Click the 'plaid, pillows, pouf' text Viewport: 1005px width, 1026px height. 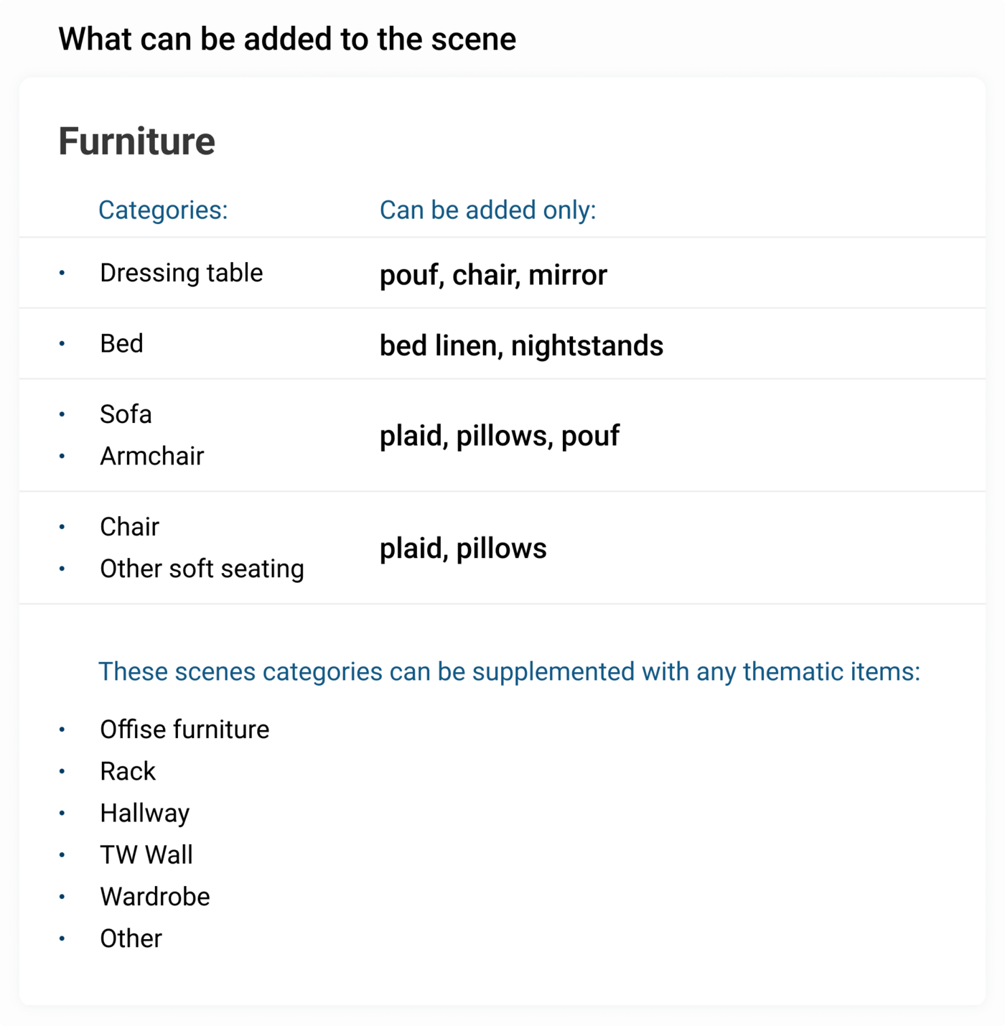click(500, 436)
